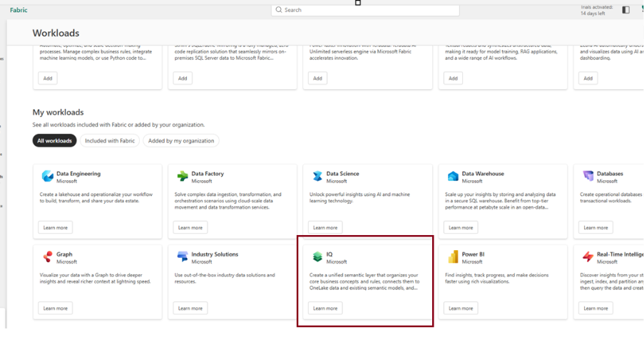This screenshot has width=644, height=342.
Task: Open Learn more for Graph
Action: coord(56,309)
